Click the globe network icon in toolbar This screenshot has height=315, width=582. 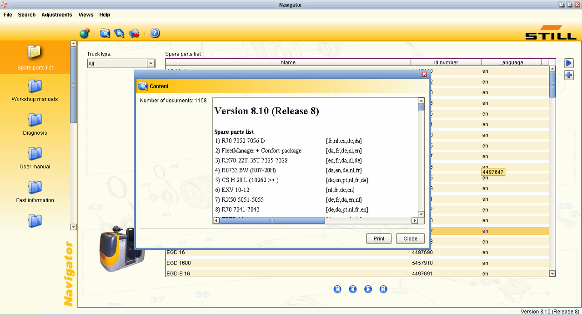click(x=84, y=33)
